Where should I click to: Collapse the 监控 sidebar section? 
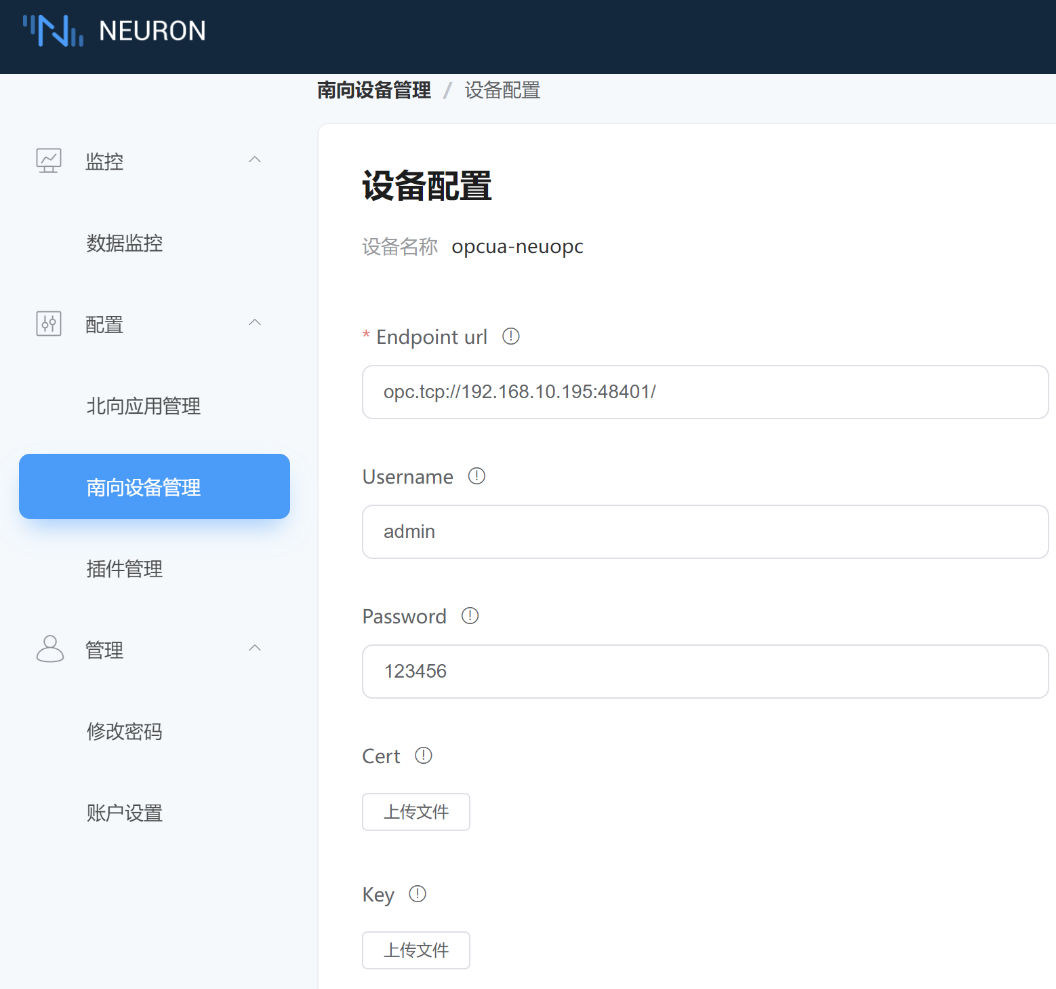[255, 159]
